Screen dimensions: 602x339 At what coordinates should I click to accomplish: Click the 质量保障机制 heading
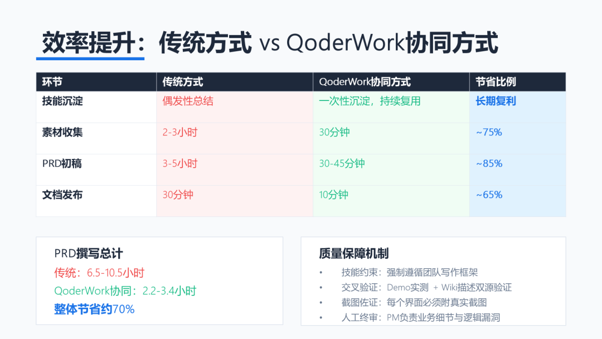353,253
